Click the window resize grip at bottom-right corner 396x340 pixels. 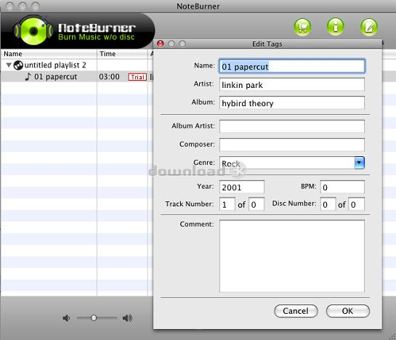click(x=392, y=336)
